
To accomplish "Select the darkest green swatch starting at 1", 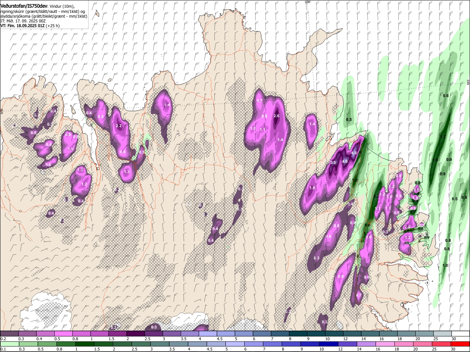I will coord(85,344).
